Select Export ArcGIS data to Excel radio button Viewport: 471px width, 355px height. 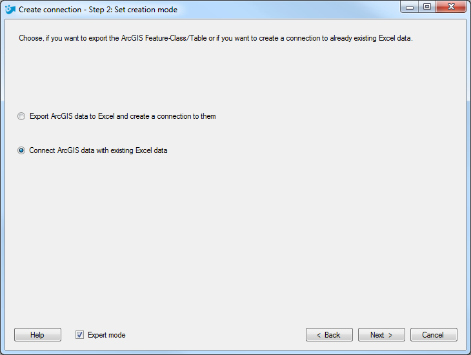21,116
